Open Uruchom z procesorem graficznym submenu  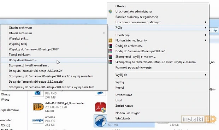click(x=158, y=22)
